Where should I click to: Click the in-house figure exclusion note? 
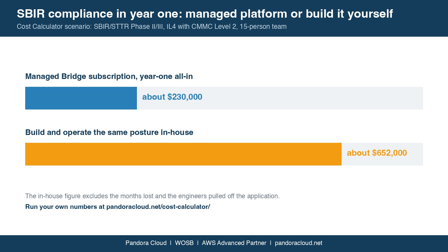coord(152,196)
